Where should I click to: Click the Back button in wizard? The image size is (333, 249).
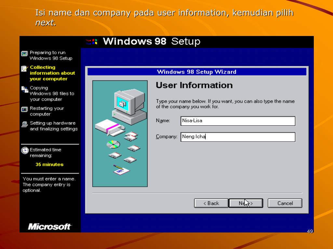pyautogui.click(x=211, y=203)
